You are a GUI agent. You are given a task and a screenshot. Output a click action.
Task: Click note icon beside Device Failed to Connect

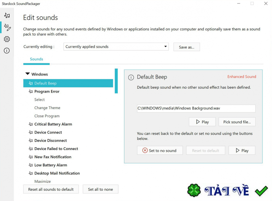coord(31,149)
